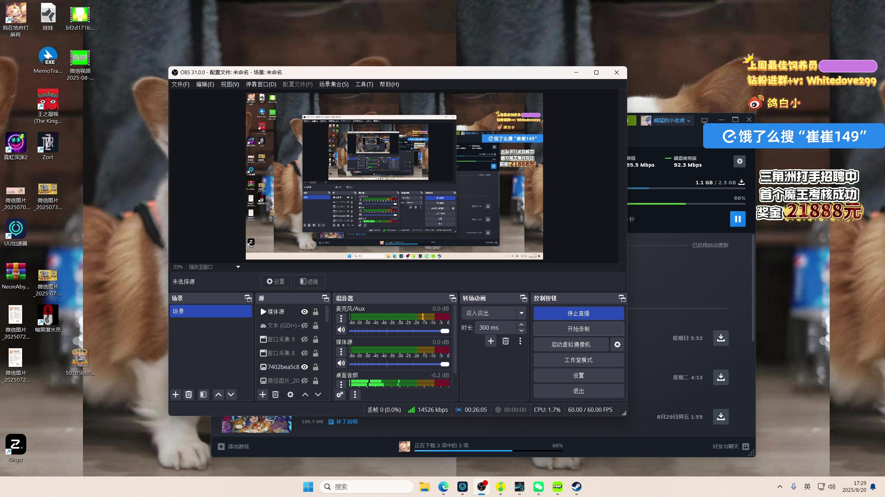This screenshot has height=497, width=885.
Task: Select the 场景 scene item
Action: (211, 311)
